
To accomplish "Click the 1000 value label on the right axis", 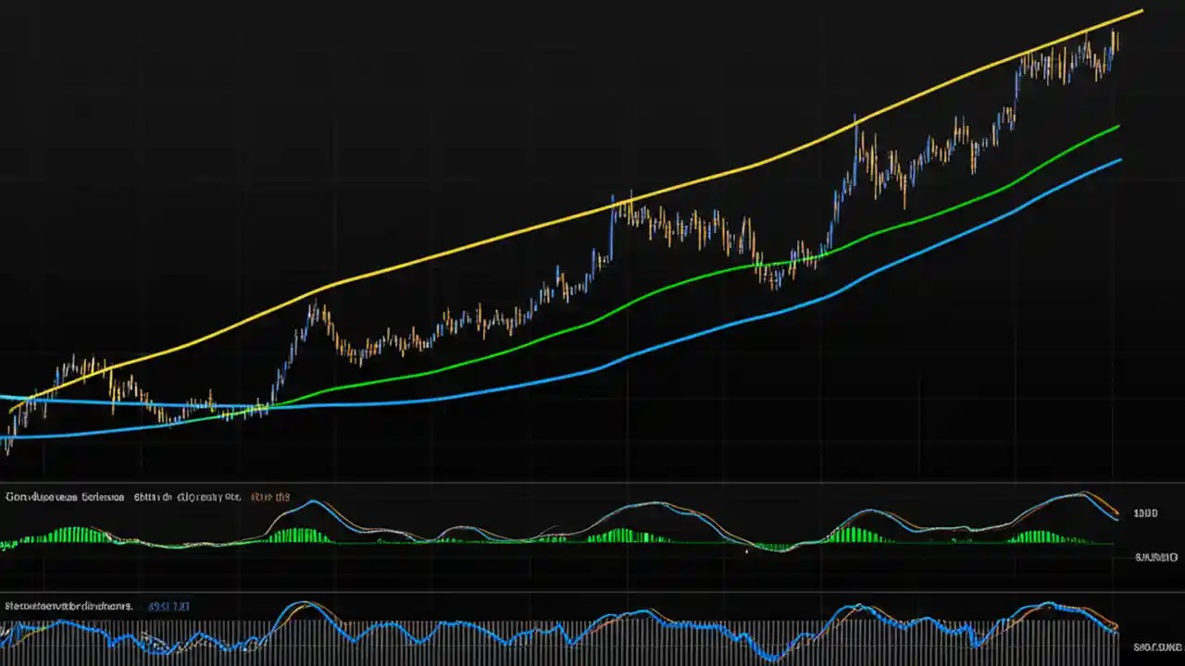I will [x=1145, y=512].
